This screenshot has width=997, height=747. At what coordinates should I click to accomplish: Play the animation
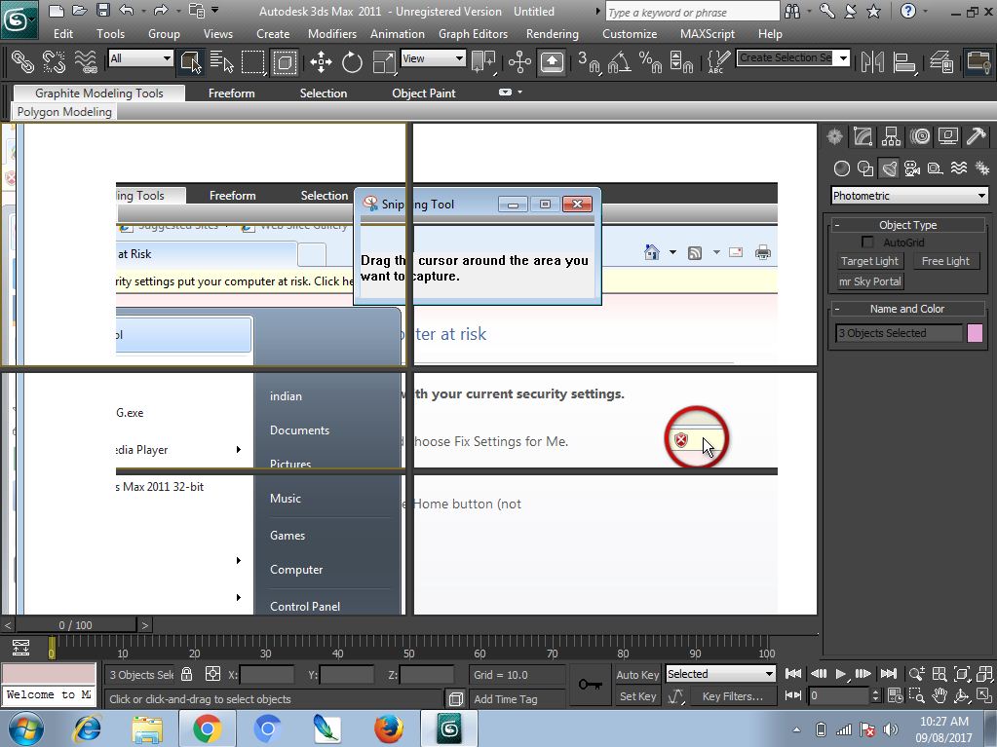pyautogui.click(x=841, y=674)
